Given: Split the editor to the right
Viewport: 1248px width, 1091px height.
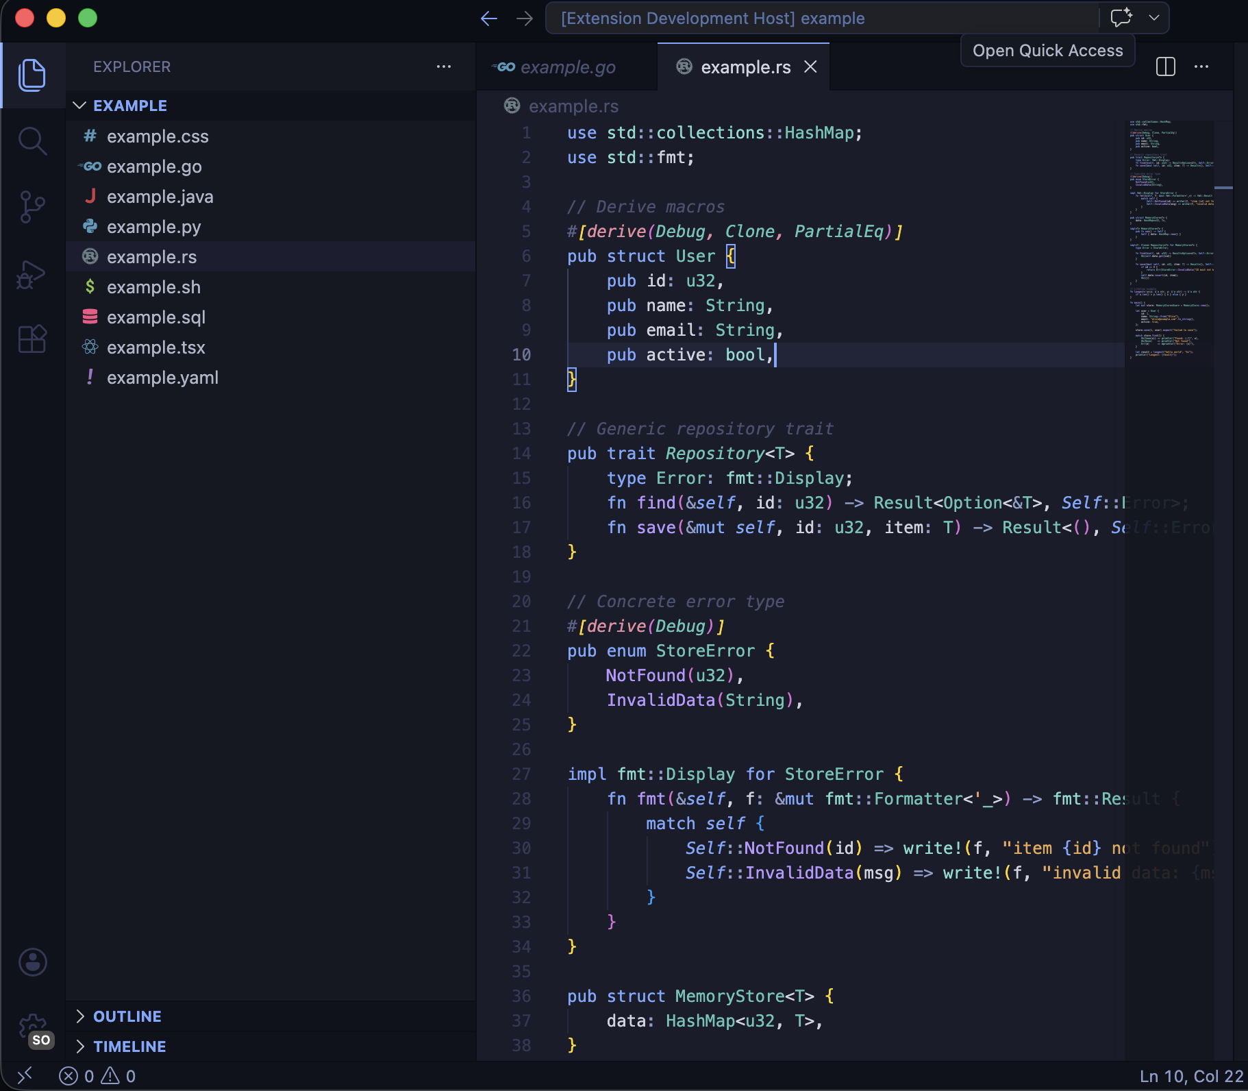Looking at the screenshot, I should pos(1166,66).
